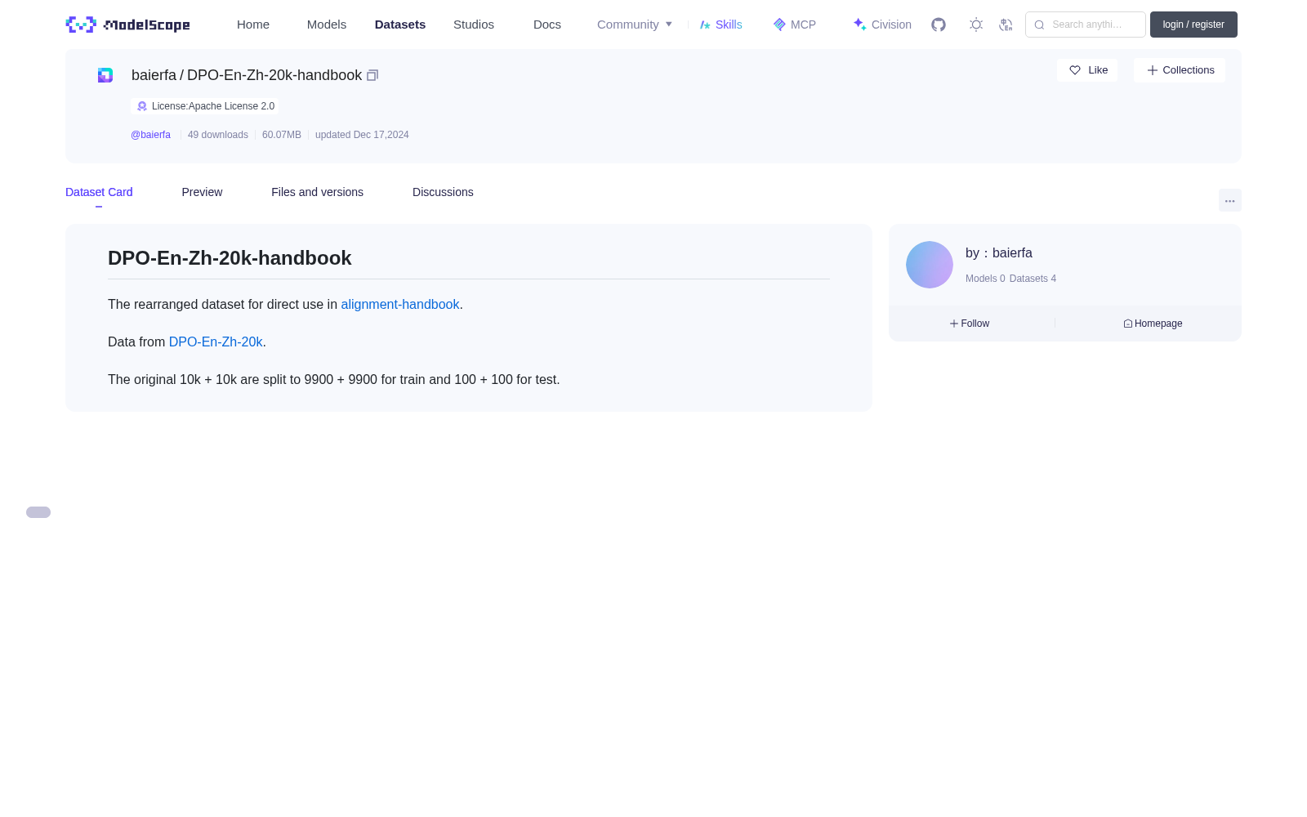Image resolution: width=1307 pixels, height=817 pixels.
Task: Like this dataset
Action: pos(1087,70)
